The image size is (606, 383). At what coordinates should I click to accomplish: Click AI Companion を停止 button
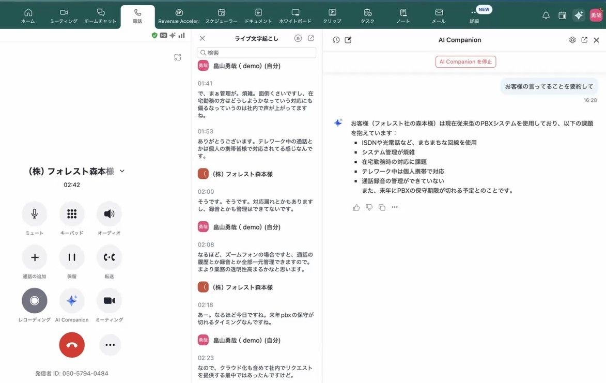[465, 62]
